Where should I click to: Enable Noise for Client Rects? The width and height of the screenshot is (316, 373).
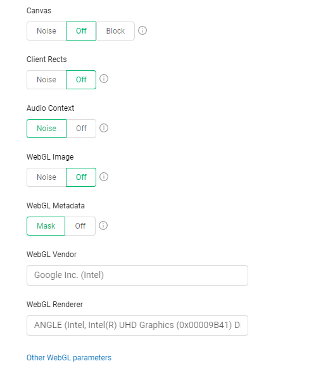pyautogui.click(x=46, y=80)
